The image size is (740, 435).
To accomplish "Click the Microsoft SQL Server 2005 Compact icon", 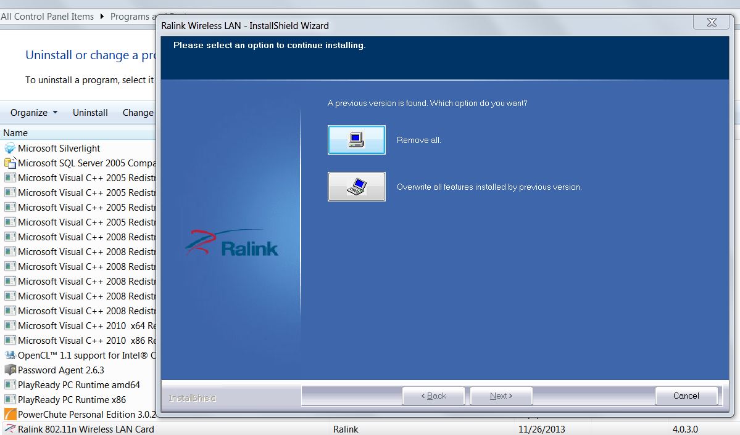I will 11,163.
